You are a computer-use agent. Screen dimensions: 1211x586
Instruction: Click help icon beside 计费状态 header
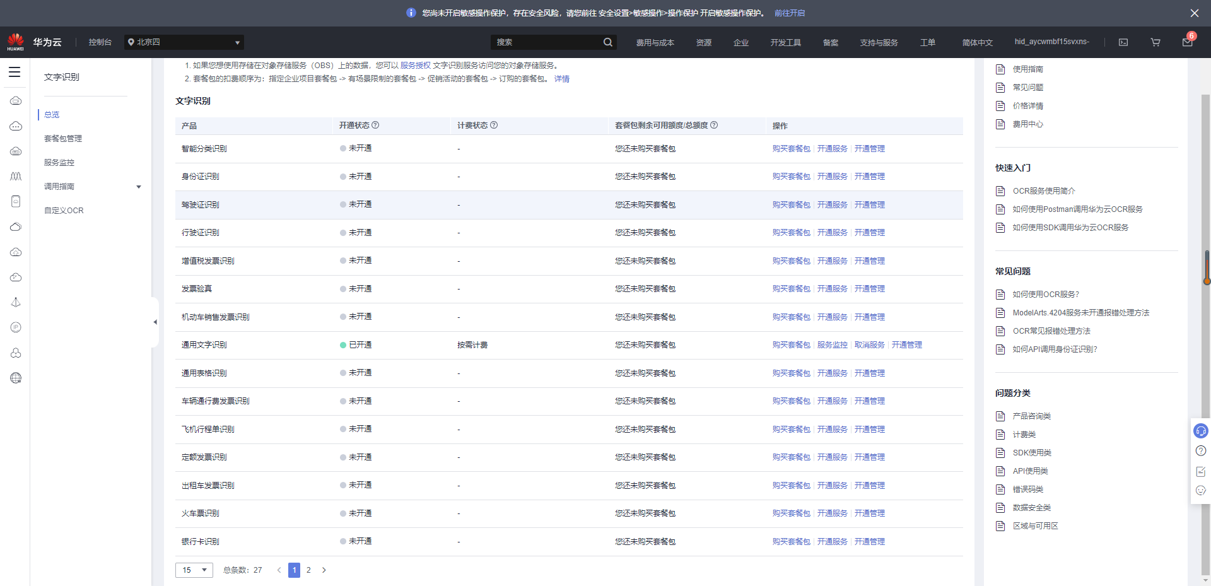[x=494, y=125]
